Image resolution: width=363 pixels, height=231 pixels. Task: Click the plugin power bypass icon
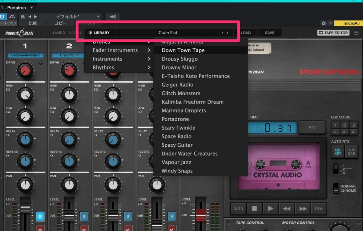[3, 17]
